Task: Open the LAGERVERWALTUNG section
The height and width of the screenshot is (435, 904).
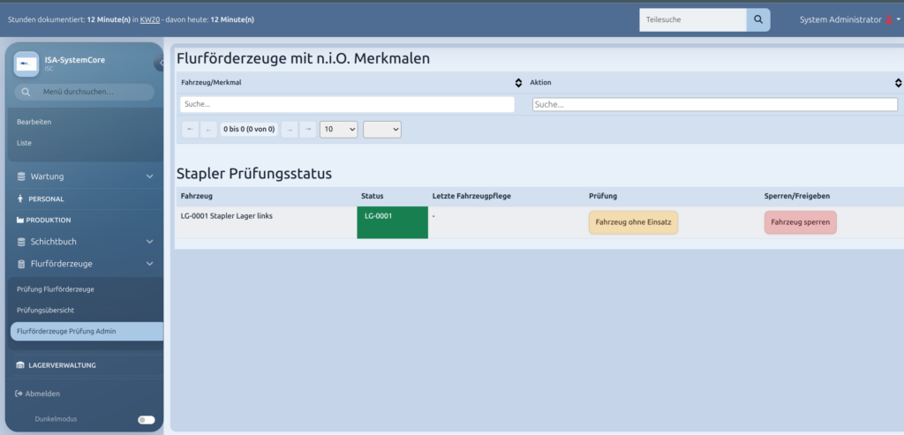Action: [x=63, y=364]
